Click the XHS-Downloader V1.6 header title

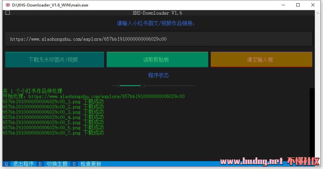point(157,13)
